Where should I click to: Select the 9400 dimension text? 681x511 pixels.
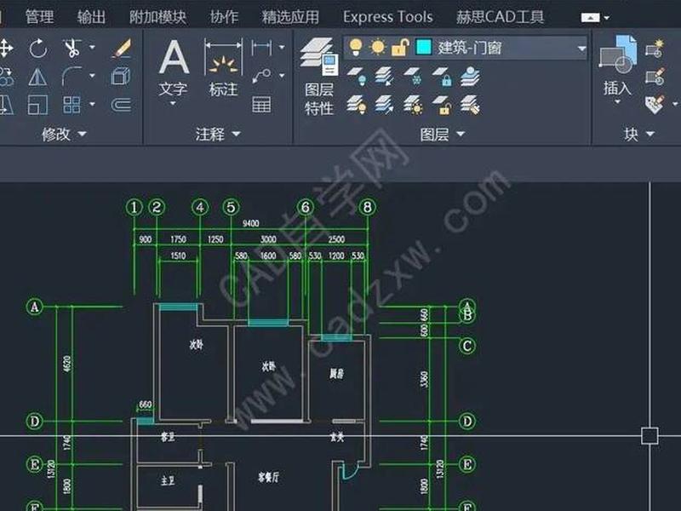tap(250, 223)
